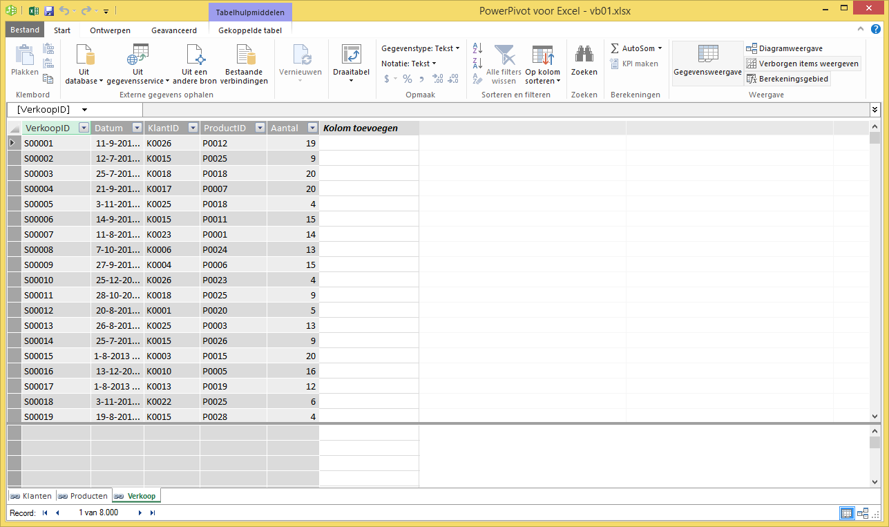The height and width of the screenshot is (527, 889).
Task: Click the undo arrow icon
Action: (x=64, y=11)
